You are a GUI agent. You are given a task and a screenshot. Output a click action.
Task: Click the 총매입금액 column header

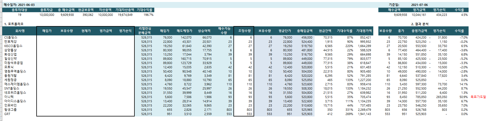pyautogui.click(x=305, y=31)
